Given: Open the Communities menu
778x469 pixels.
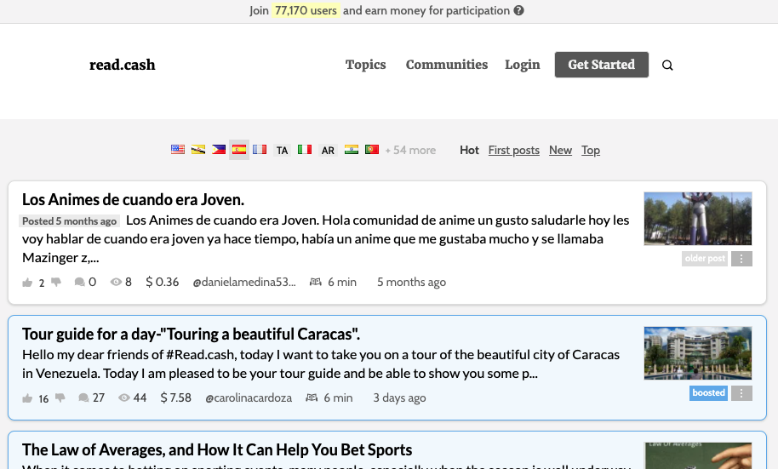Looking at the screenshot, I should coord(447,65).
